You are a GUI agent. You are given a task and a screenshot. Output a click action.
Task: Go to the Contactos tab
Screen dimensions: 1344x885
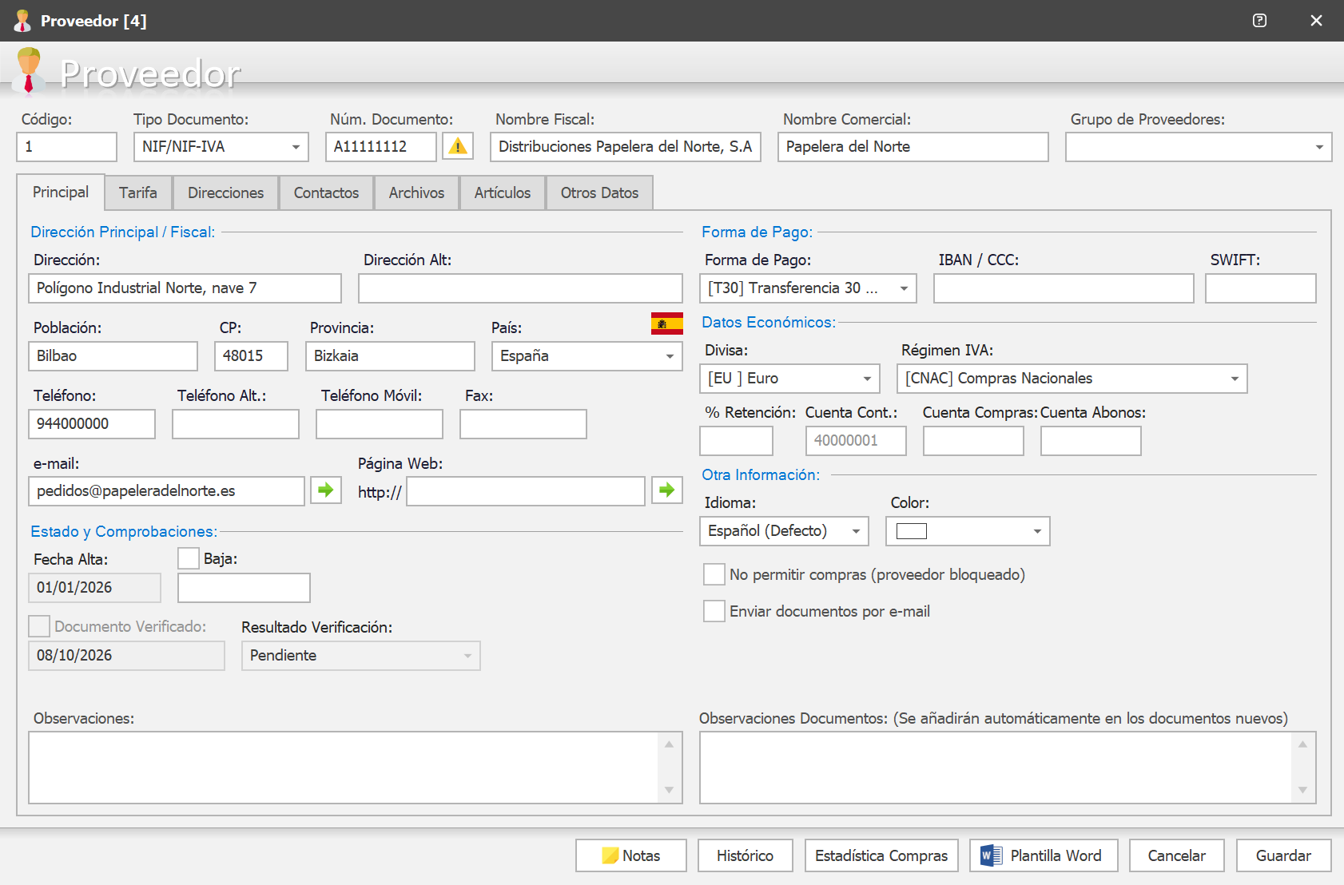(326, 193)
